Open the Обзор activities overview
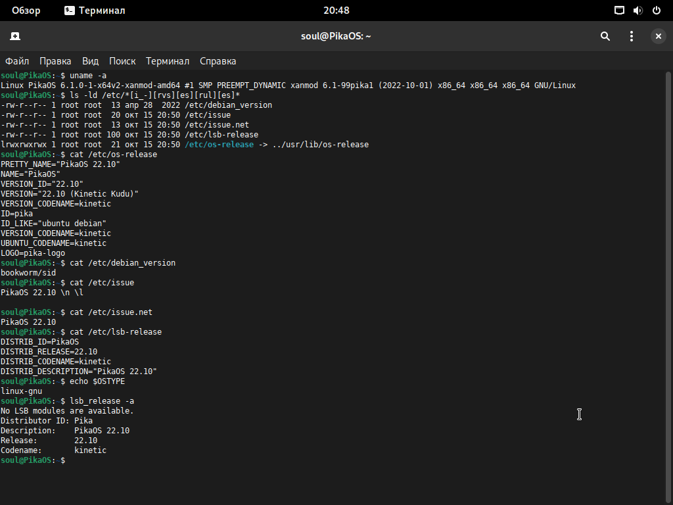The width and height of the screenshot is (673, 505). (26, 11)
